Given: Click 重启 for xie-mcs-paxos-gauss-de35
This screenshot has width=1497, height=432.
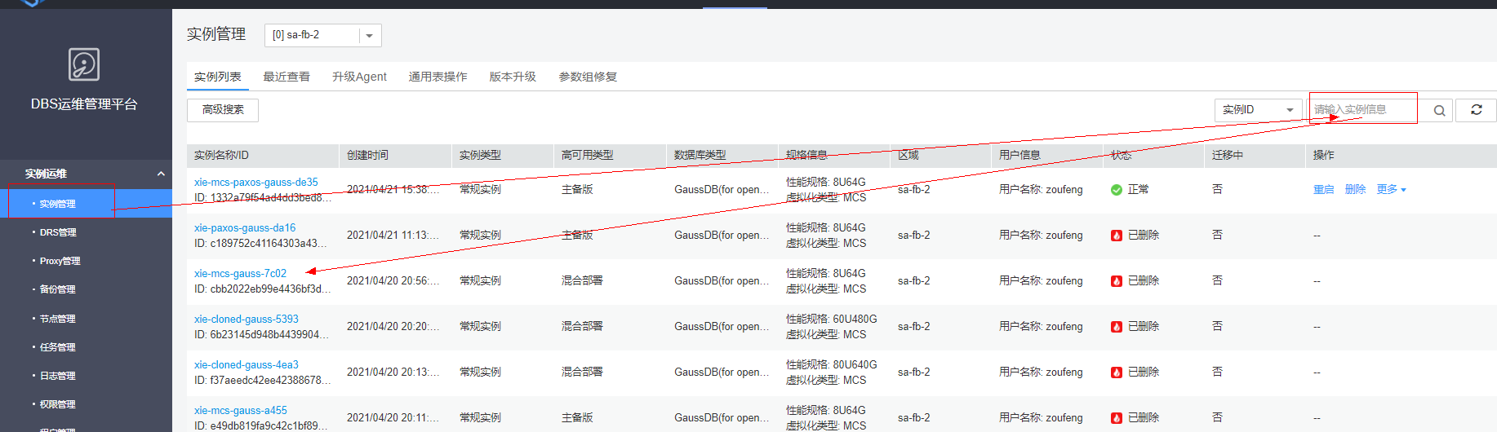Looking at the screenshot, I should coord(1323,189).
